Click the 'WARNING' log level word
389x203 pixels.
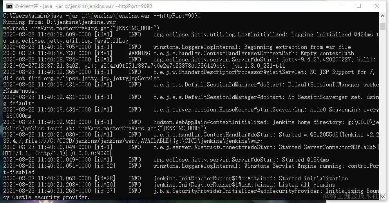click(x=139, y=53)
